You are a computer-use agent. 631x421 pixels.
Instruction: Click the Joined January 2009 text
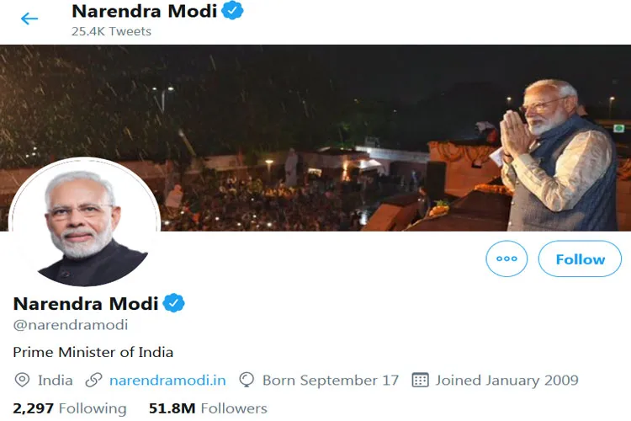point(506,380)
